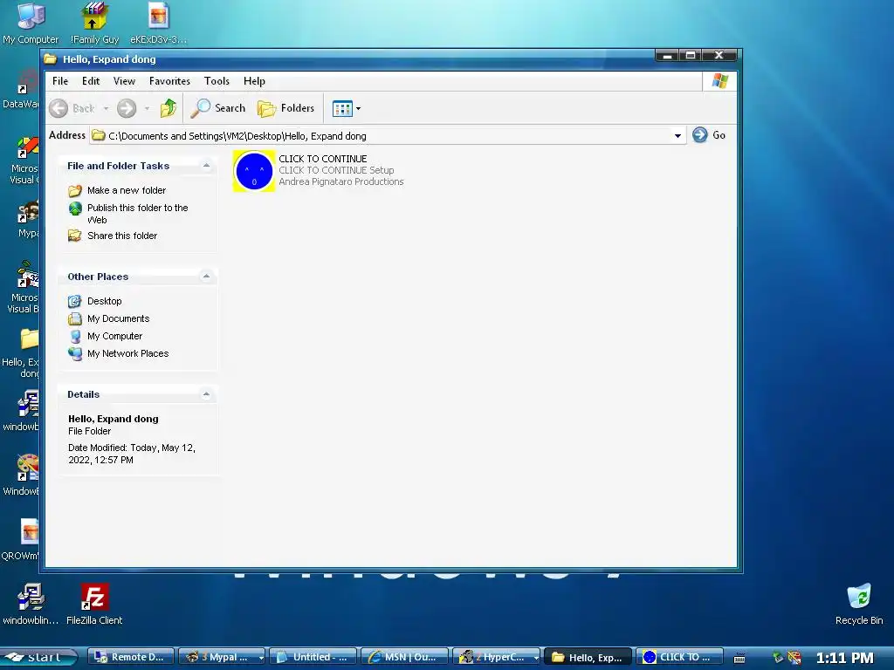The image size is (894, 670).
Task: Open the File menu
Action: point(60,81)
